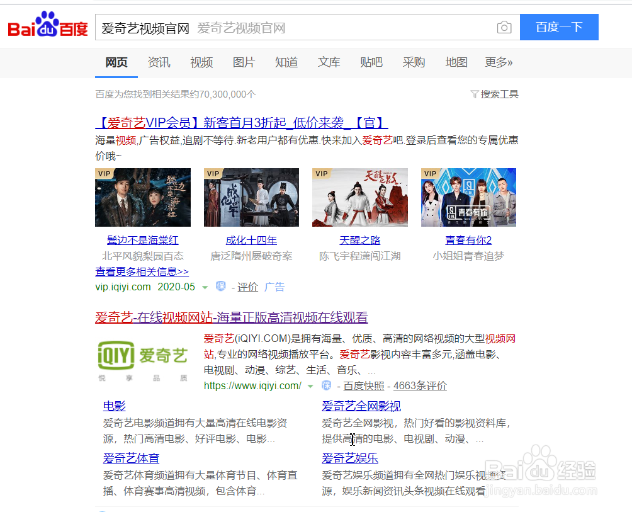Click the https://www.iqiyi.com/ URL
Screen dimensions: 632x512
point(252,386)
